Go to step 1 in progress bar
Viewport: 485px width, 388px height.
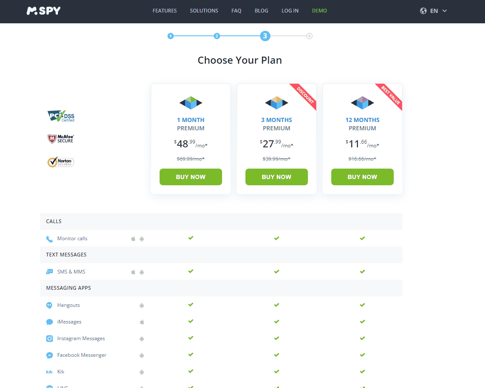pyautogui.click(x=170, y=36)
